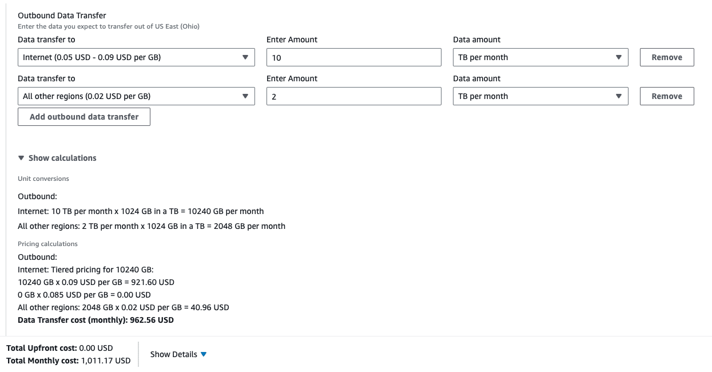Remove the All other regions transfer row

[x=667, y=96]
